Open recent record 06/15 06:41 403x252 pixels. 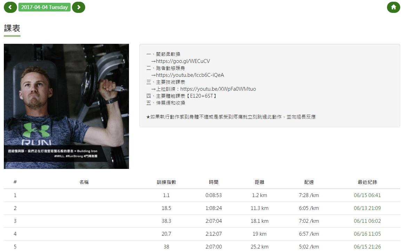click(x=367, y=195)
